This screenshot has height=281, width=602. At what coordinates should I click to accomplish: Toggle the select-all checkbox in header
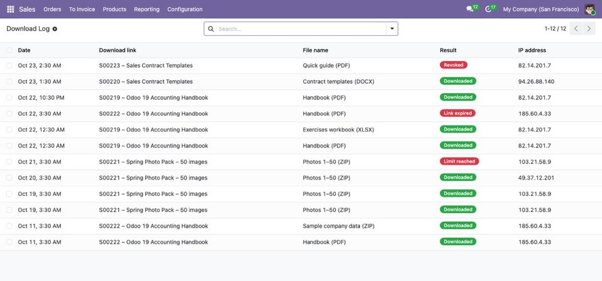9,50
